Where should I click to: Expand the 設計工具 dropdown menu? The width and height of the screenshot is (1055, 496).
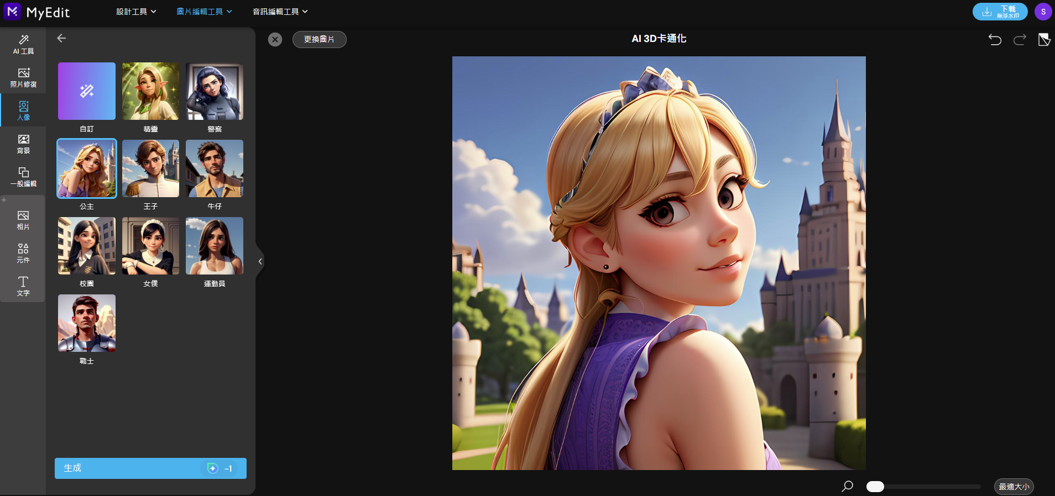point(136,12)
